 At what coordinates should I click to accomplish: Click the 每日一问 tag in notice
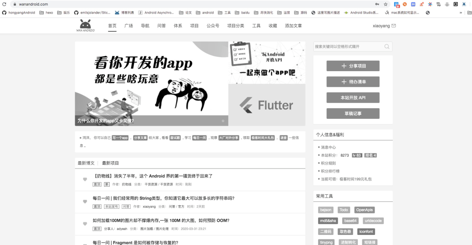pos(199,138)
